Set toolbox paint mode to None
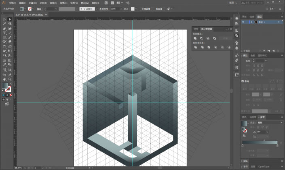285x170 pixels. (x=11, y=95)
